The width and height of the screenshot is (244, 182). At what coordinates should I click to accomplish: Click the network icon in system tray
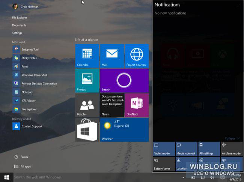203,178
